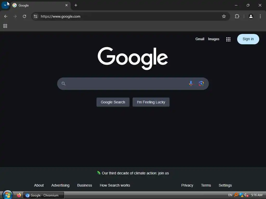The image size is (266, 199).
Task: Open the Advertising footer link
Action: (60, 185)
